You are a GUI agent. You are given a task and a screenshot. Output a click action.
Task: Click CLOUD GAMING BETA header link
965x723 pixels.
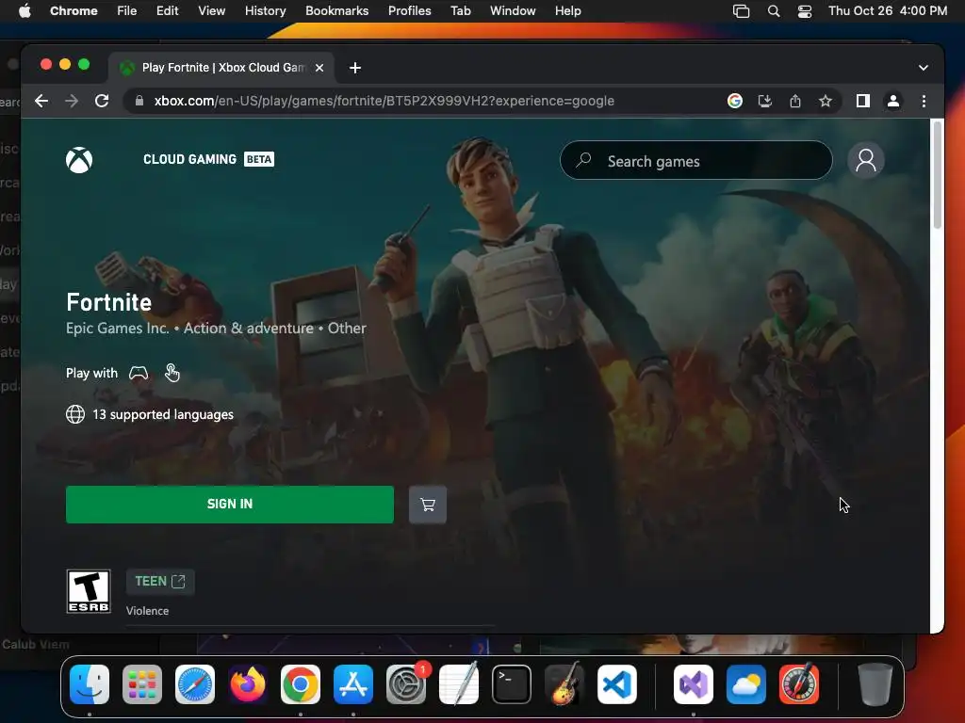[208, 159]
